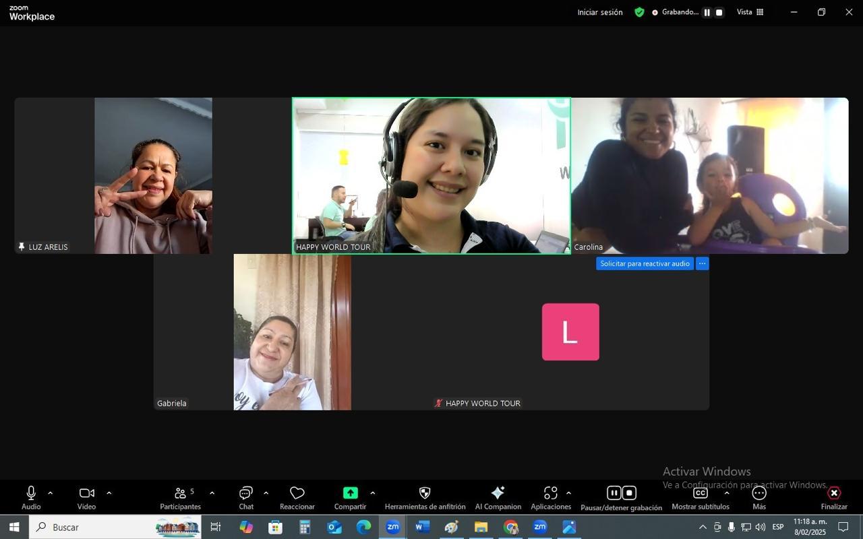
Task: Stop recording from the top bar
Action: pos(719,12)
